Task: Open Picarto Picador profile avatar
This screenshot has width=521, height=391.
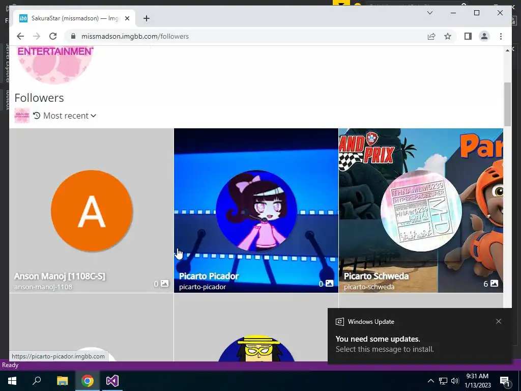Action: (x=256, y=211)
